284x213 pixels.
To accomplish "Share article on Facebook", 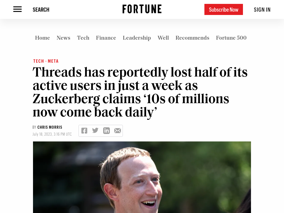I will point(84,131).
